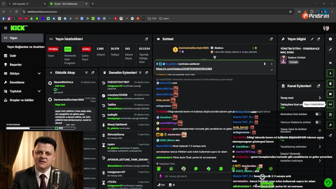Click the pencil edit icon in the right rail

click(x=330, y=49)
